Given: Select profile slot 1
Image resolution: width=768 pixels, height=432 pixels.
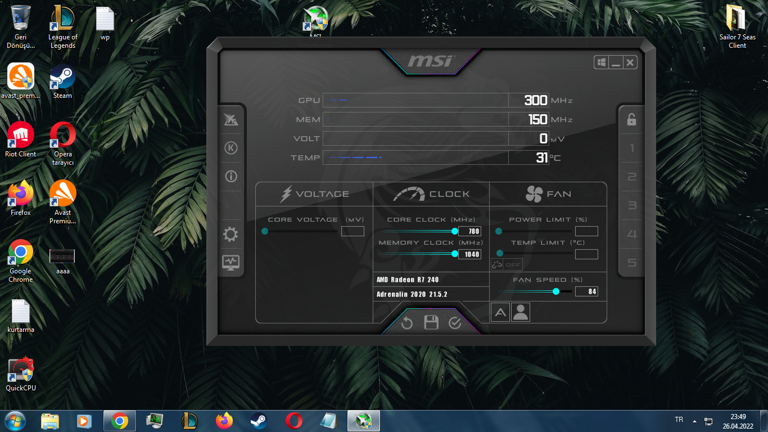Looking at the screenshot, I should point(631,148).
